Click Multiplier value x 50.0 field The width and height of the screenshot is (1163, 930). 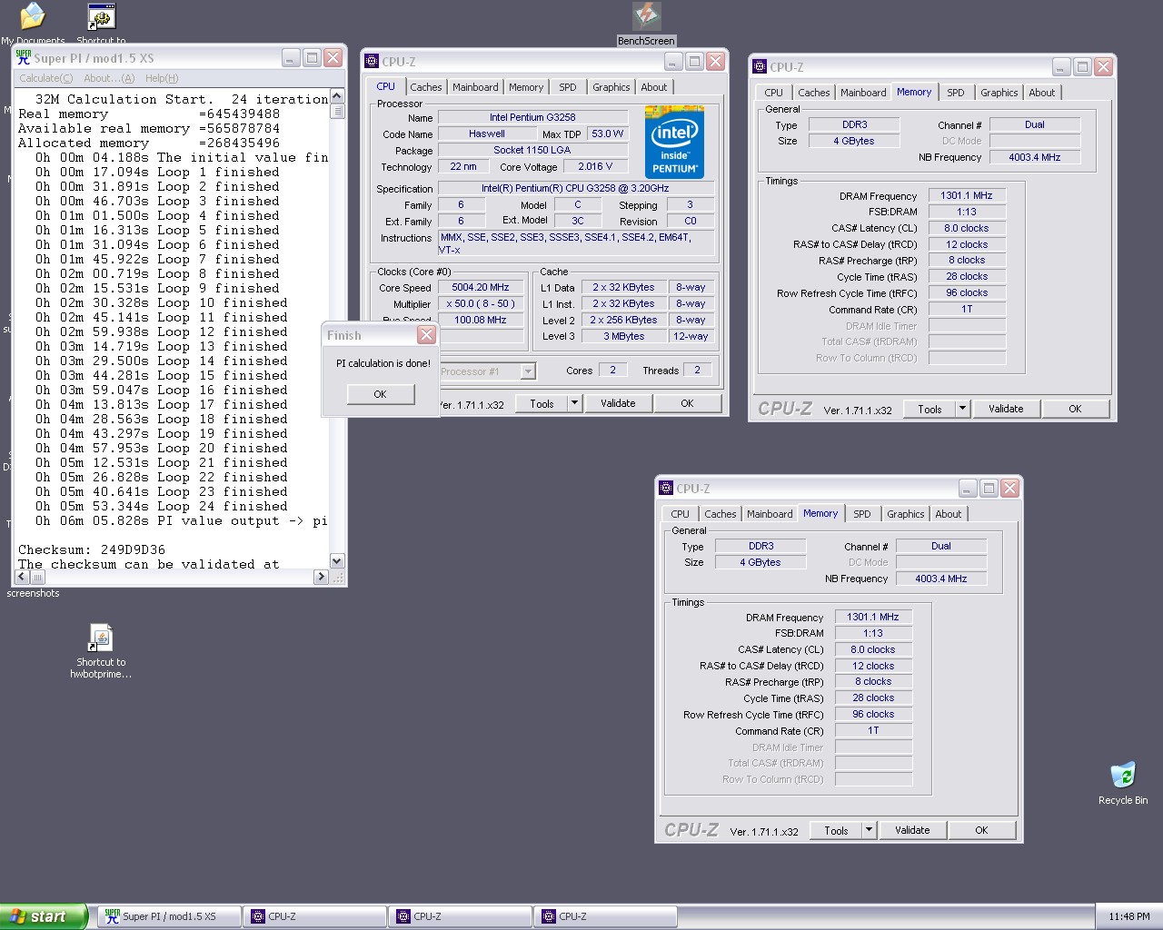click(481, 303)
